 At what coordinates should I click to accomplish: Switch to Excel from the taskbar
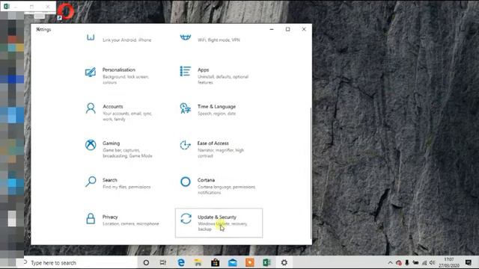point(266,262)
